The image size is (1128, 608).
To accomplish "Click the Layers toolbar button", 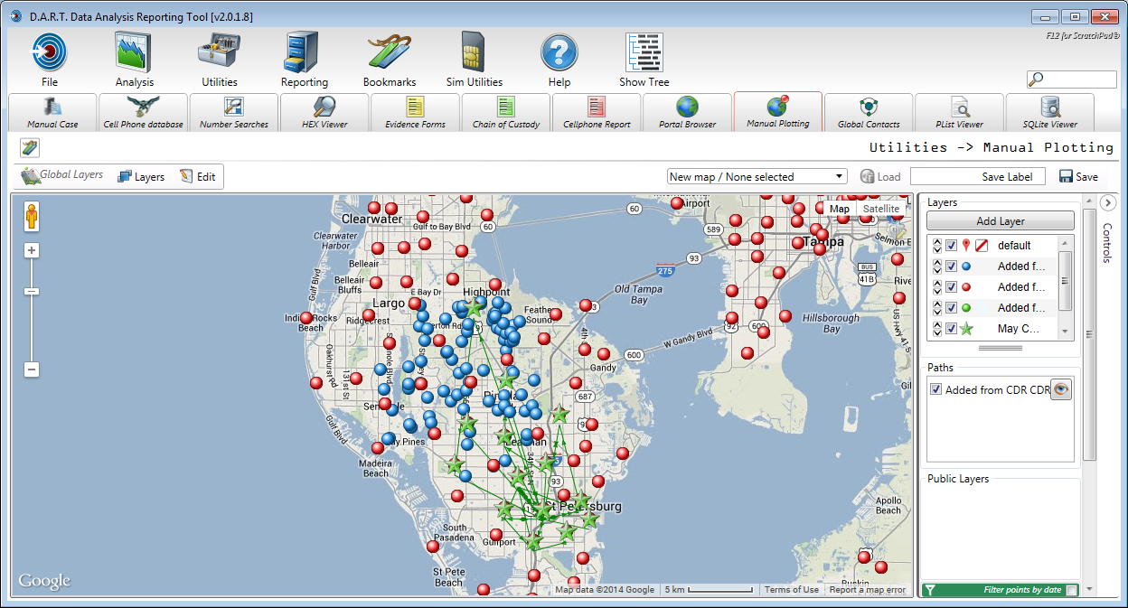I will (x=141, y=176).
